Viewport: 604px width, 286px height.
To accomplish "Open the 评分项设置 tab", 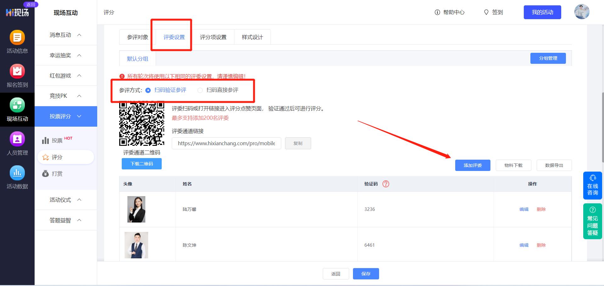I will pos(213,37).
